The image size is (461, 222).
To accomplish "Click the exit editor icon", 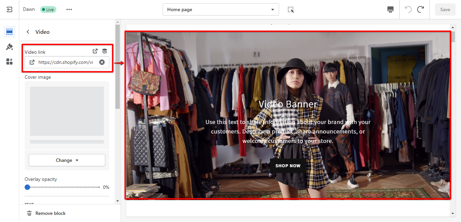I will coord(9,9).
